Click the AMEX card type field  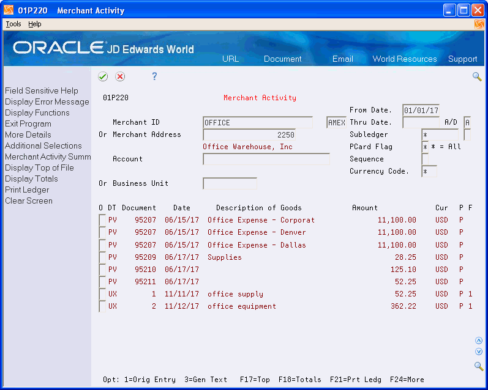coord(336,122)
